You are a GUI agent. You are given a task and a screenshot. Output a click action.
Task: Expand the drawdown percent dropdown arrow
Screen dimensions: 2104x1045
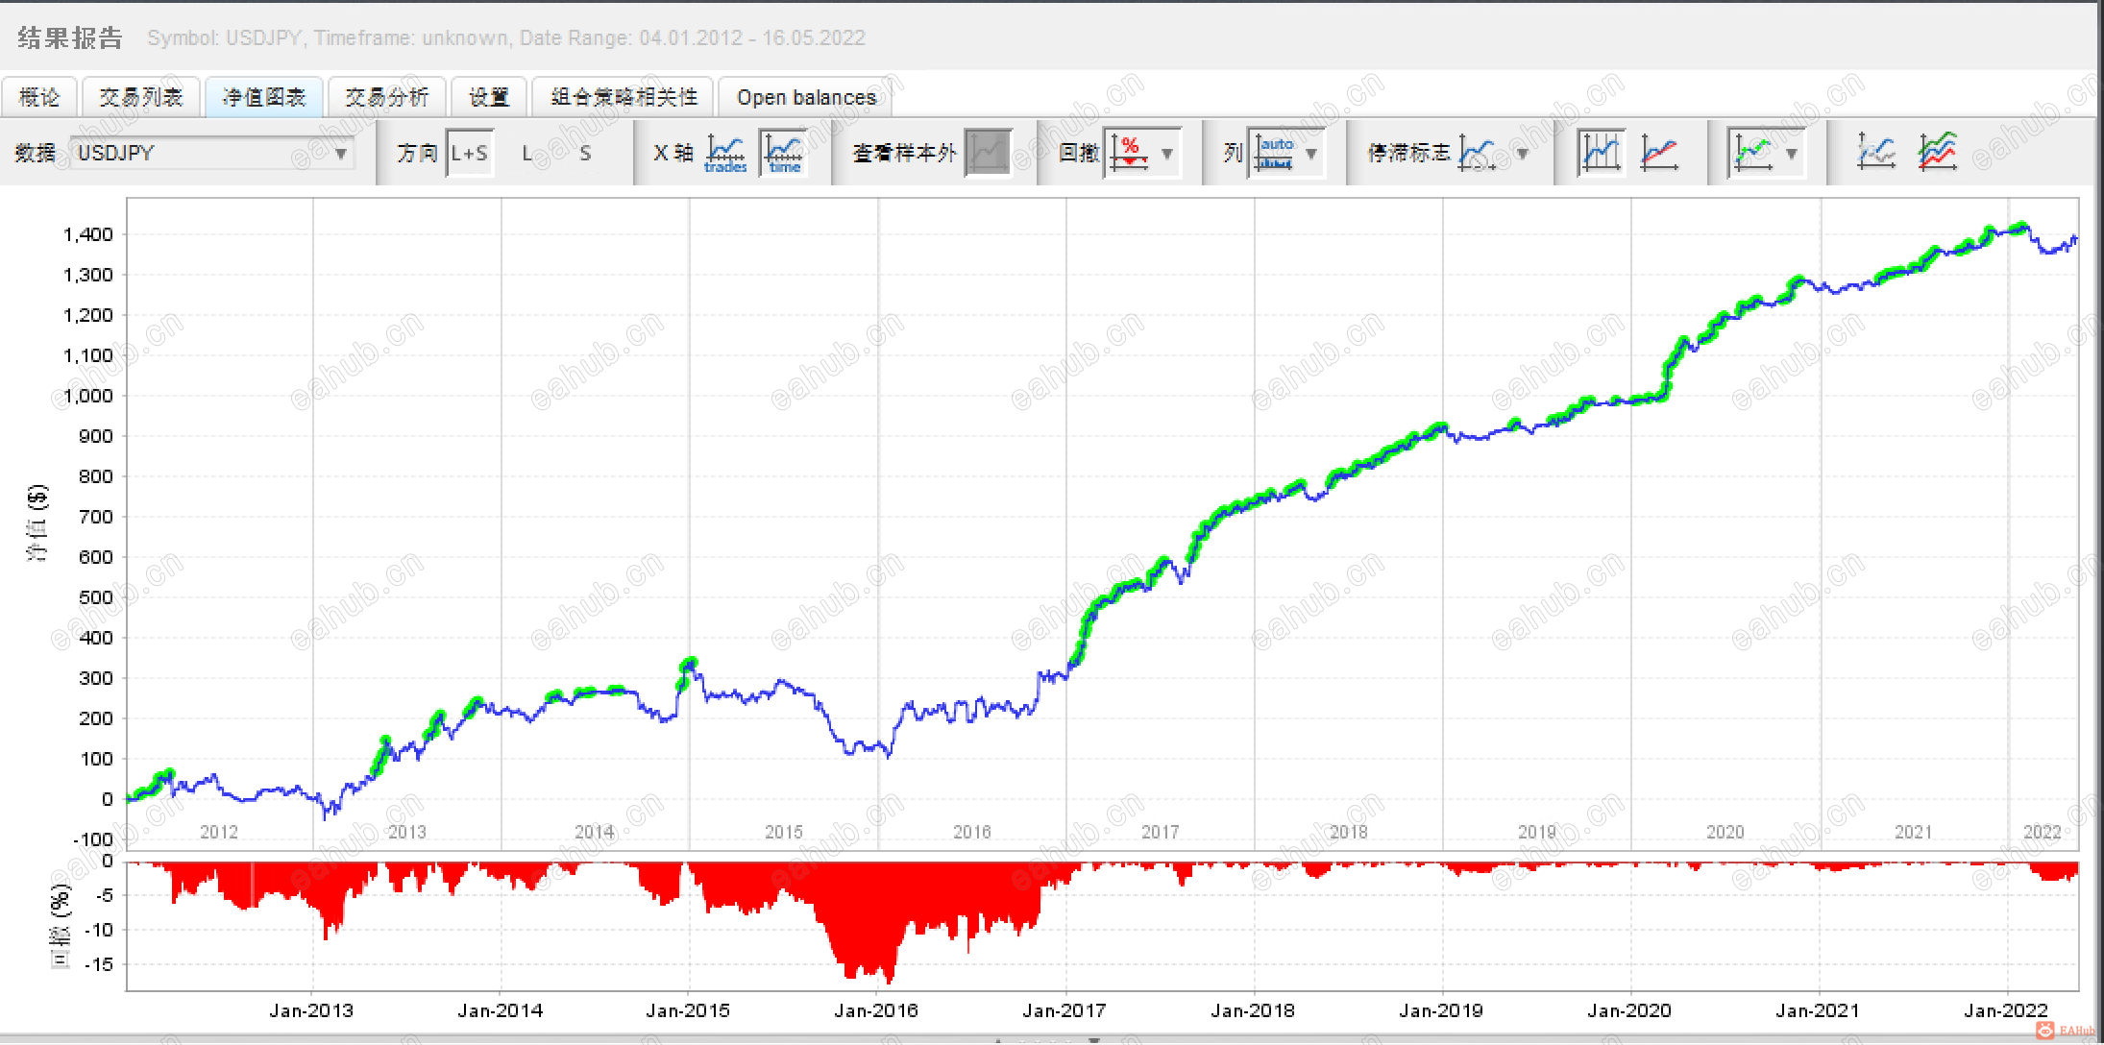tap(1167, 153)
